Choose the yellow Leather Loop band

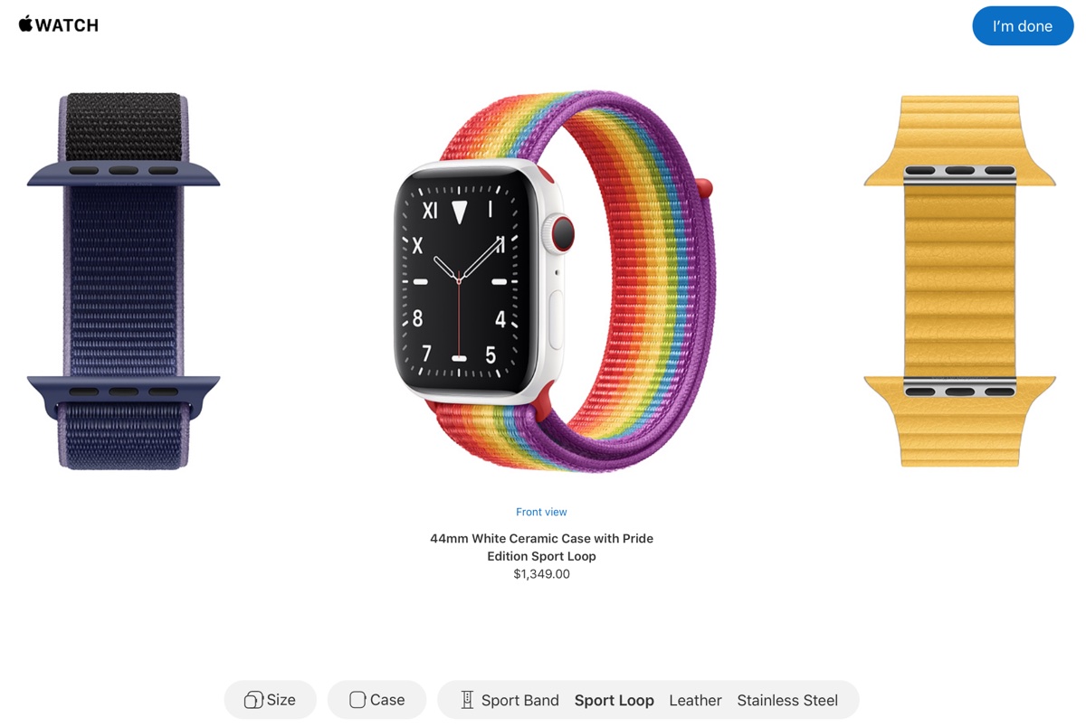pyautogui.click(x=960, y=281)
